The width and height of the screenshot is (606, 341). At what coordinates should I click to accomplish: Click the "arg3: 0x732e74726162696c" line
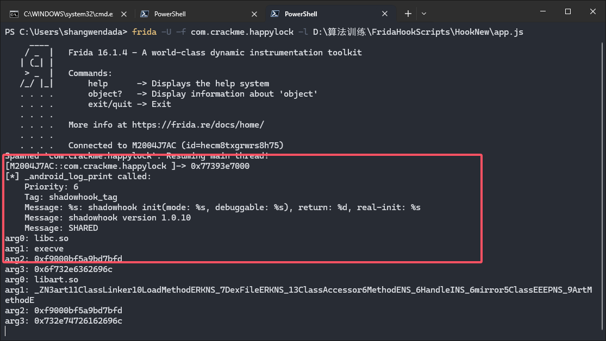(64, 321)
